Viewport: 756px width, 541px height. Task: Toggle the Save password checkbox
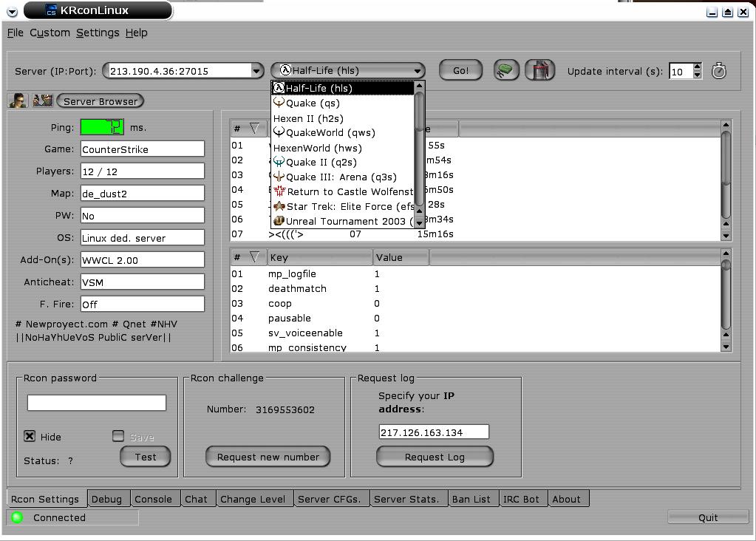click(x=118, y=436)
